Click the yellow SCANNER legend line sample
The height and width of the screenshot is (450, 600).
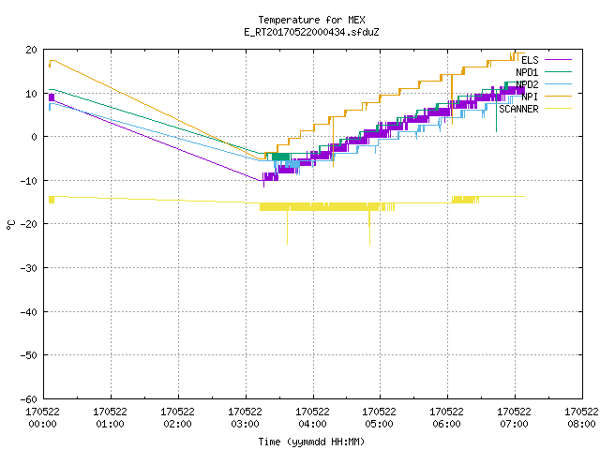(x=558, y=109)
